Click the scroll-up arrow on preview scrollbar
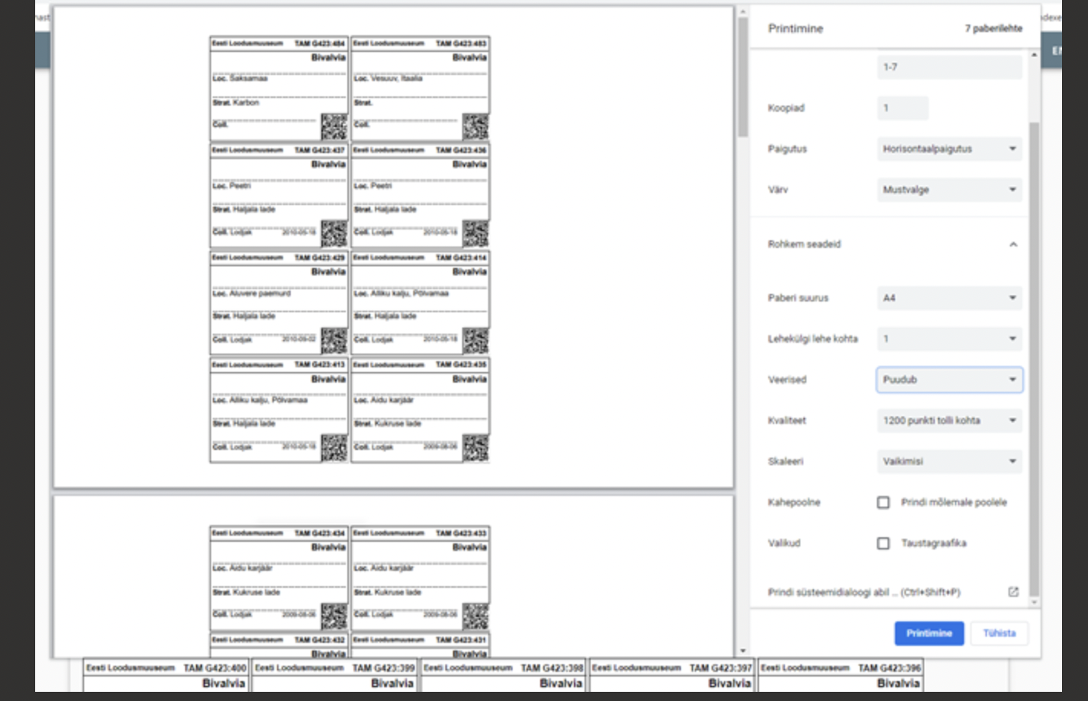The width and height of the screenshot is (1088, 701). pyautogui.click(x=742, y=11)
